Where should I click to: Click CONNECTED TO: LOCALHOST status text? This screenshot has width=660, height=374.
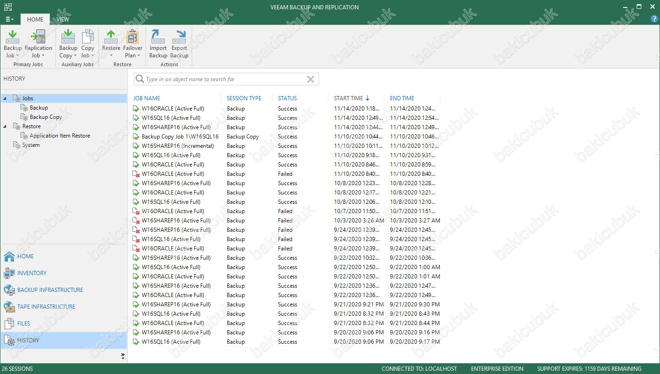(x=419, y=369)
